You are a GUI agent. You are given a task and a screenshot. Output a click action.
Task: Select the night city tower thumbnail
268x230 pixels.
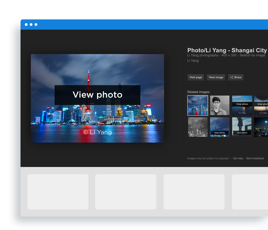click(x=261, y=127)
